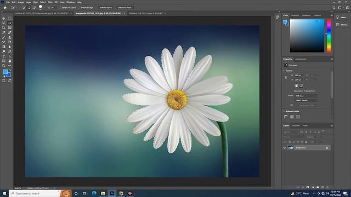Image resolution: width=351 pixels, height=197 pixels.
Task: Select the Type tool
Action: click(x=4, y=56)
